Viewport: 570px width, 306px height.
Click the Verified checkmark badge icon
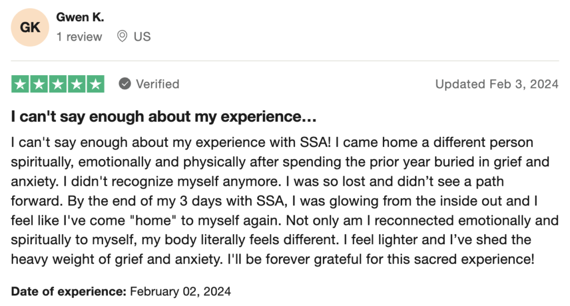coord(125,84)
